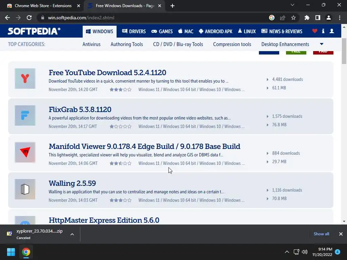Click Free YouTube Download star rating
This screenshot has height=260, width=347.
click(x=121, y=89)
